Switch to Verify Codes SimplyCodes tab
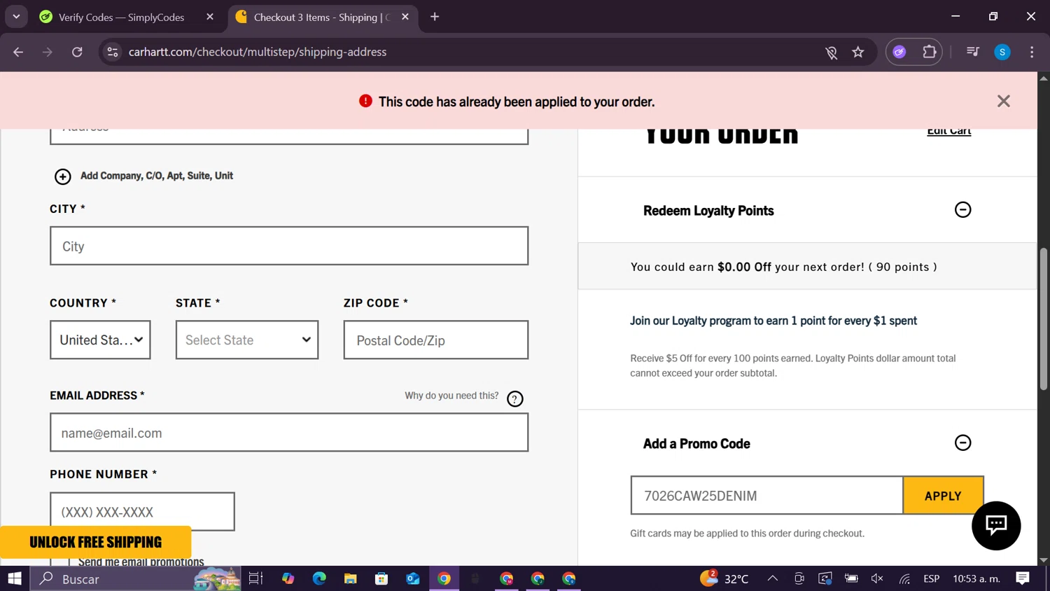The image size is (1050, 591). point(121,17)
